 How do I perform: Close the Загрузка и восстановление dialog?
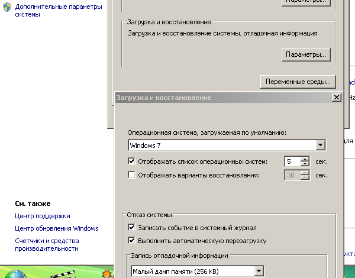point(337,98)
